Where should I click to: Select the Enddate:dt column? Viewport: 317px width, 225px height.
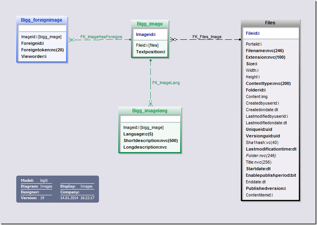256,182
